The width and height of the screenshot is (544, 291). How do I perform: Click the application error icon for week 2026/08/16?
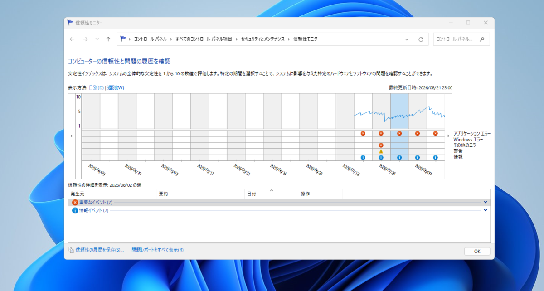[x=436, y=133]
